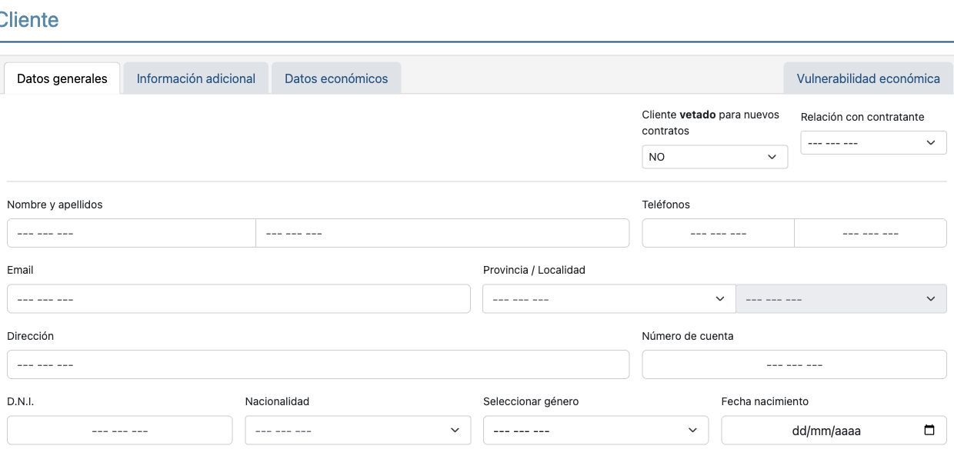Viewport: 954px width, 459px height.
Task: Click the Nacionalidad label
Action: [x=277, y=401]
